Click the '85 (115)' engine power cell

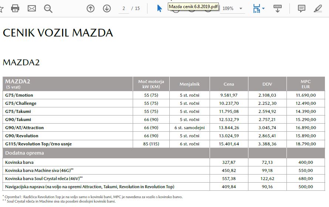click(x=151, y=144)
